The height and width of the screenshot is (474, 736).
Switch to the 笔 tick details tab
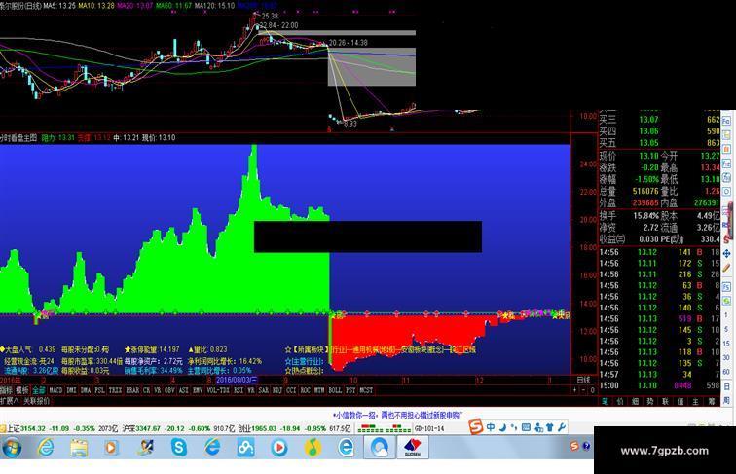(605, 402)
